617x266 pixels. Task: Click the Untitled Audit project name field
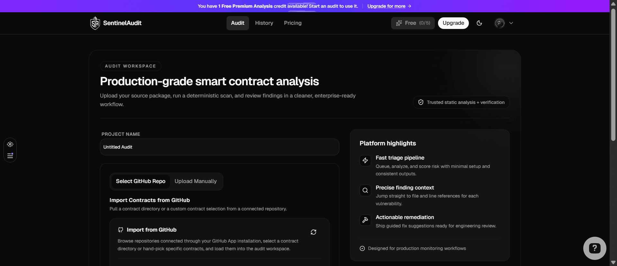pos(219,147)
